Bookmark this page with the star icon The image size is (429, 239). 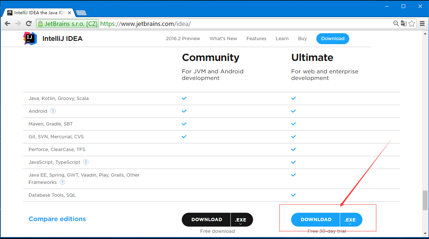coord(412,24)
